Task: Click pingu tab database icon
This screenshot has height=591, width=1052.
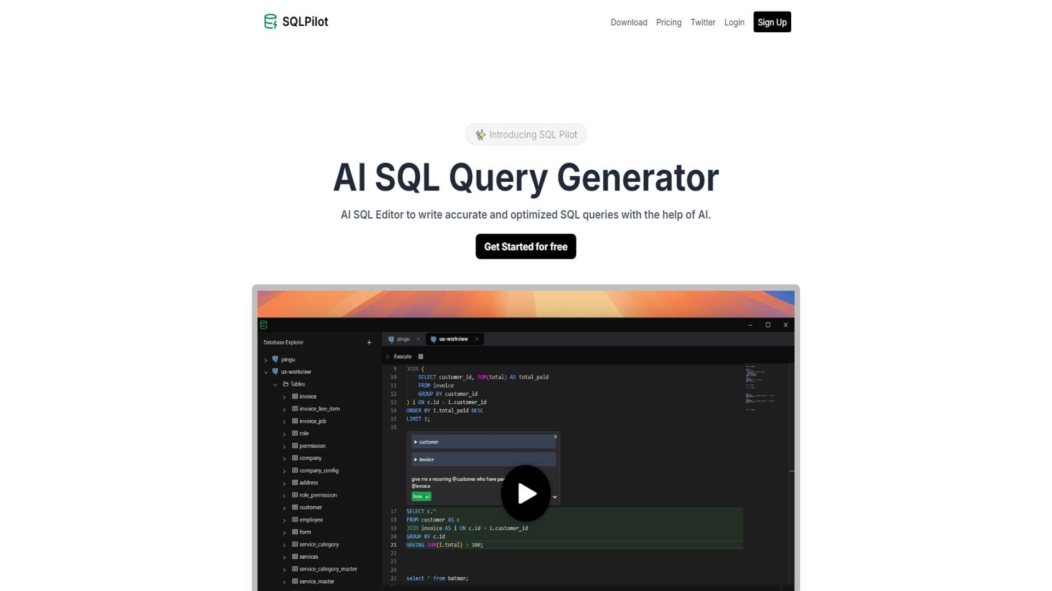Action: 391,339
